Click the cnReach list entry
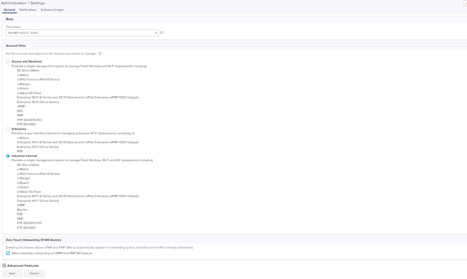This screenshot has width=467, height=279. coord(23,183)
